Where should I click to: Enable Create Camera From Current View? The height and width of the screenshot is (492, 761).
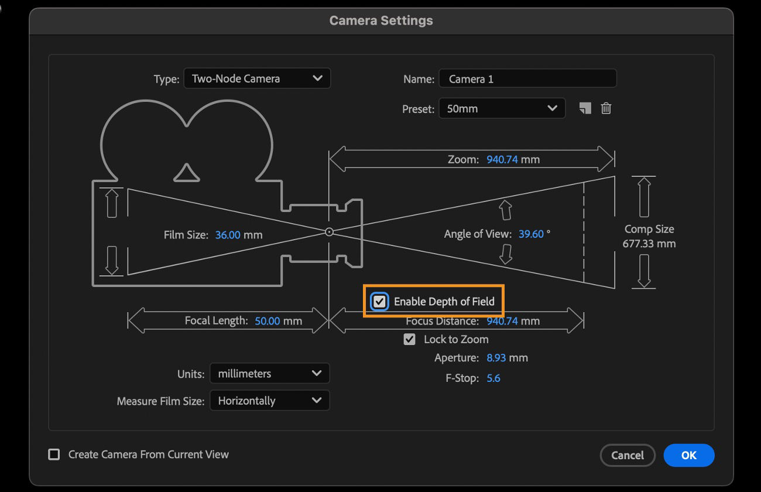tap(54, 455)
